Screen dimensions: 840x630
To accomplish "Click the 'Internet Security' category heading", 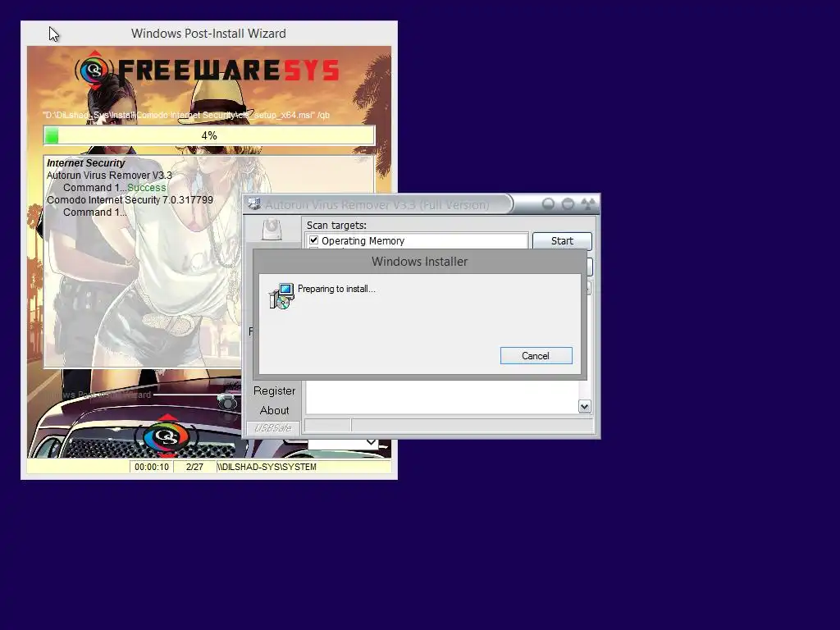I will tap(85, 163).
